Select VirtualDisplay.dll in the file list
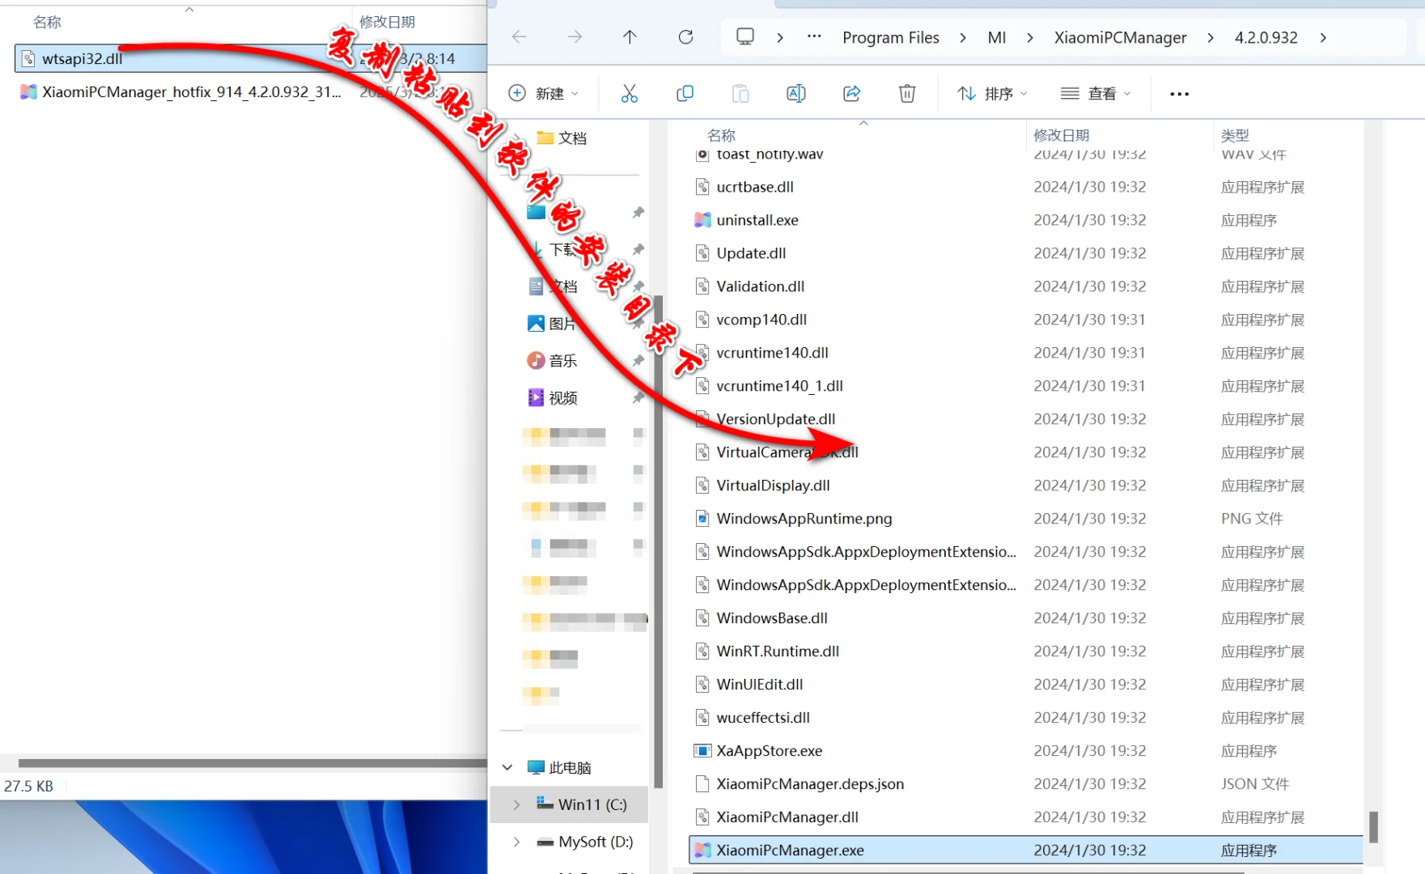1425x874 pixels. (x=773, y=486)
